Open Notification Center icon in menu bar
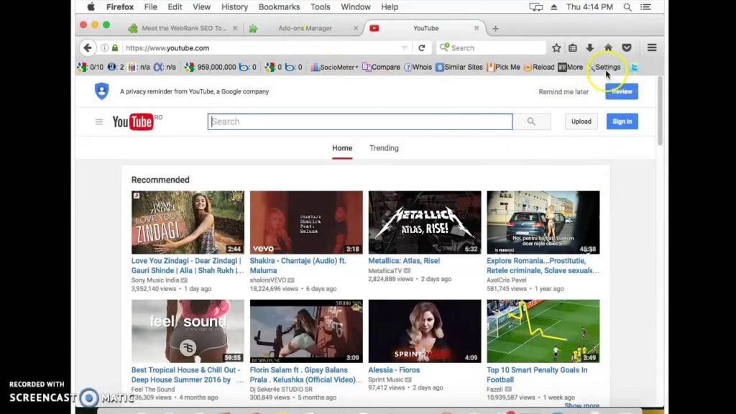Screen dimensions: 736x414 coord(646,7)
